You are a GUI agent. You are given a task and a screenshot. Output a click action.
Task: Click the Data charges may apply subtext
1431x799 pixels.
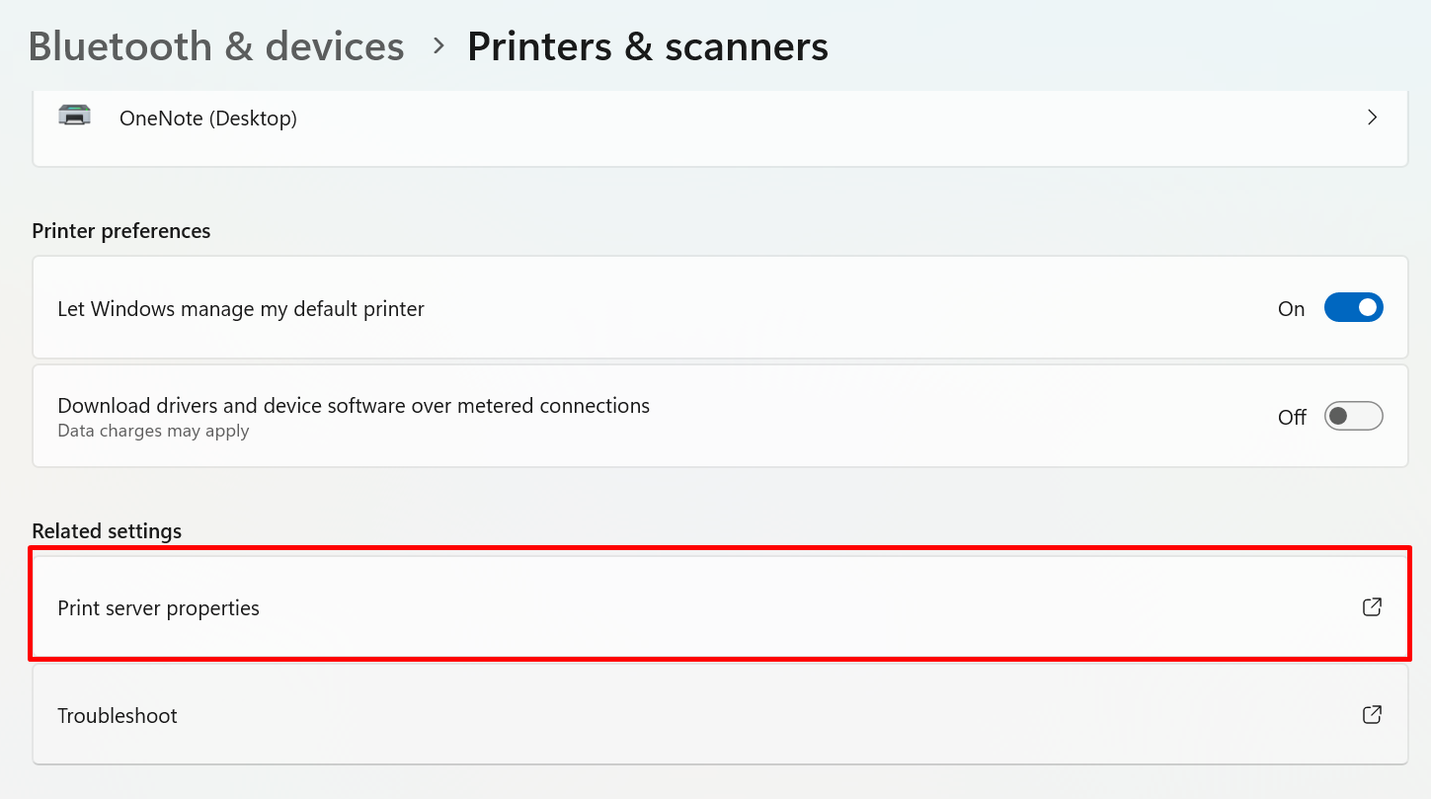(x=153, y=431)
